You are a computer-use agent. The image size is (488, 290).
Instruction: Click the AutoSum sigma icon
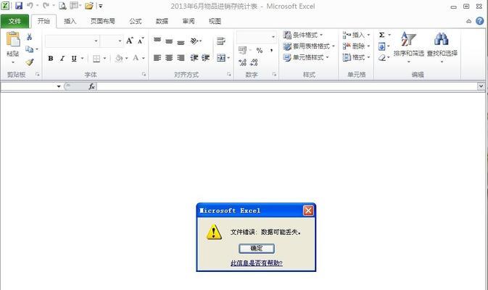pyautogui.click(x=382, y=35)
